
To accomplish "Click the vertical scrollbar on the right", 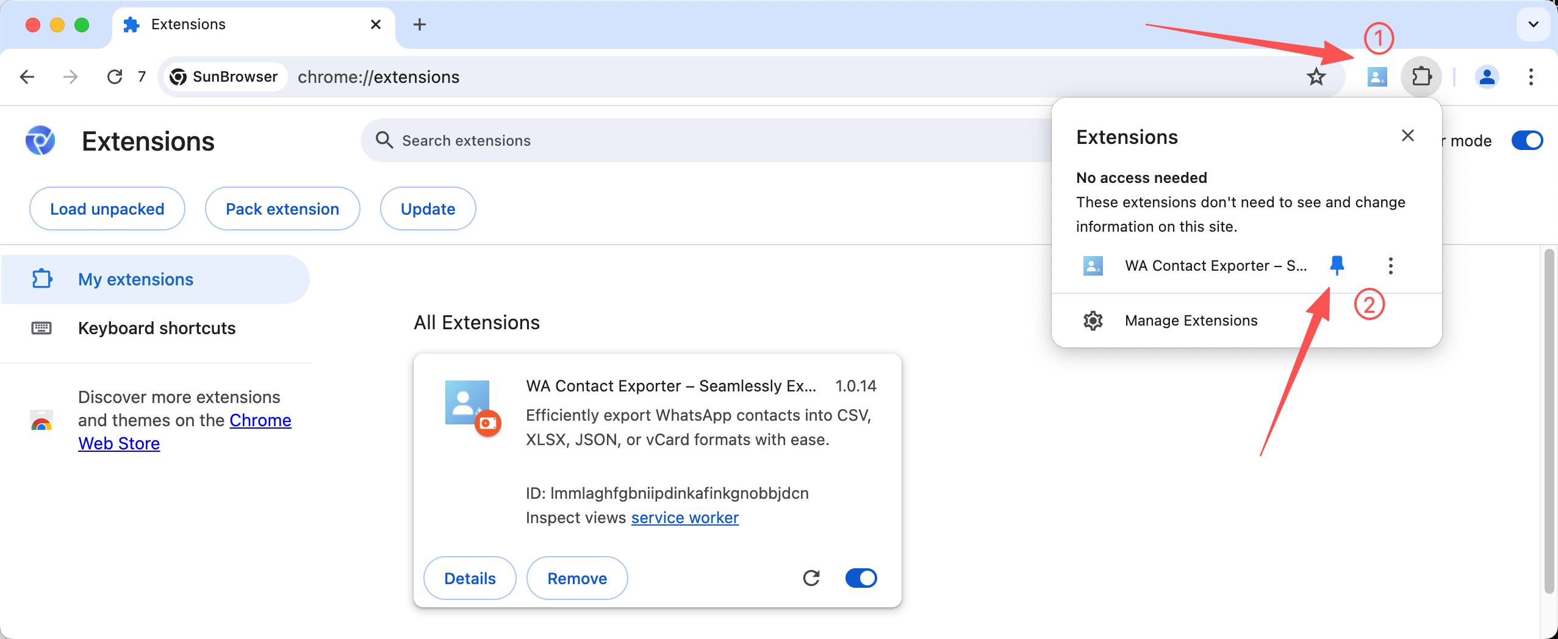I will 1548,421.
